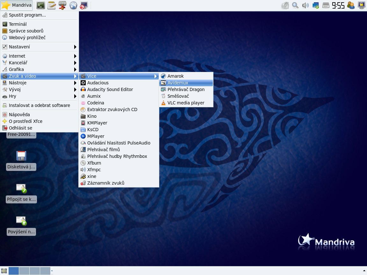Expand the Hry submenu
The image size is (367, 275).
pos(39,96)
